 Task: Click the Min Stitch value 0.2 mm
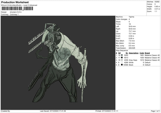[x=132, y=43]
